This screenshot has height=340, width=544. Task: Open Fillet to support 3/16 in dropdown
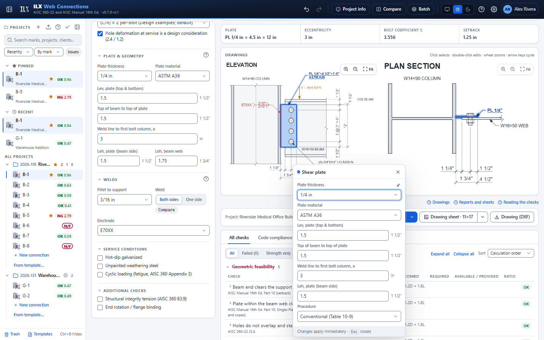point(125,200)
